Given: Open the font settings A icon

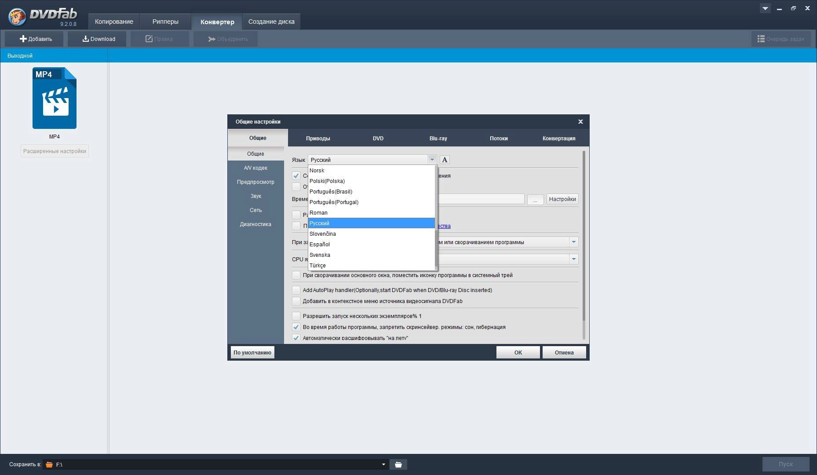Looking at the screenshot, I should click(x=445, y=160).
